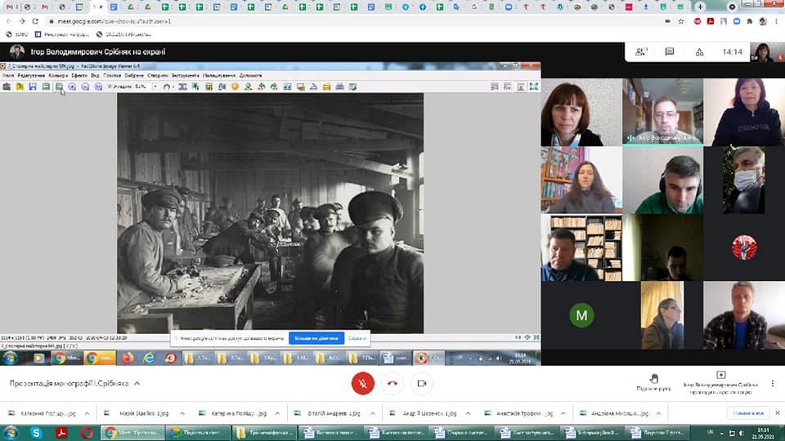The height and width of the screenshot is (441, 785).
Task: Unmute the microphone in Meet
Action: [362, 383]
